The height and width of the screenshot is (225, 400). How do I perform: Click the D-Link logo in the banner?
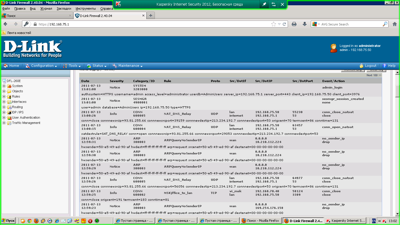point(33,49)
